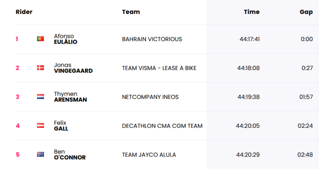Screen dimensions: 319x171
Task: Click the Austria flag icon beside Felix Gall
Action: point(40,126)
